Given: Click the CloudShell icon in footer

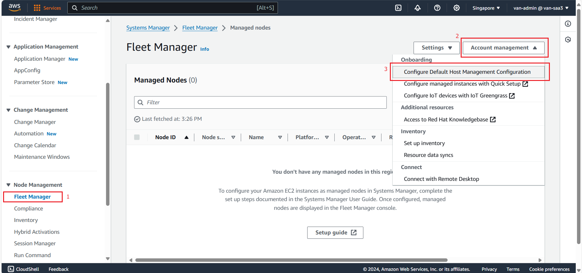Looking at the screenshot, I should coord(11,269).
